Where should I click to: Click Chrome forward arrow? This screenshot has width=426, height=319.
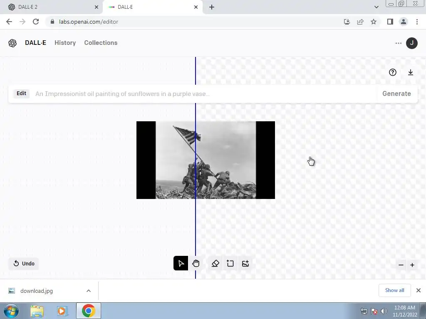[22, 22]
